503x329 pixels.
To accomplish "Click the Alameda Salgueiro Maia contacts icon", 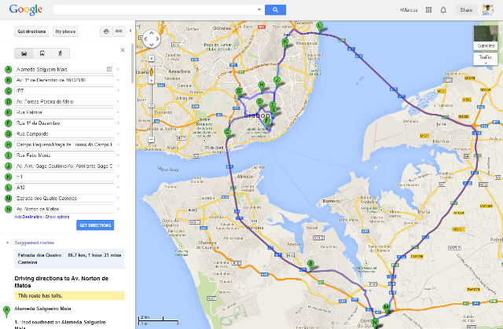I will [109, 69].
